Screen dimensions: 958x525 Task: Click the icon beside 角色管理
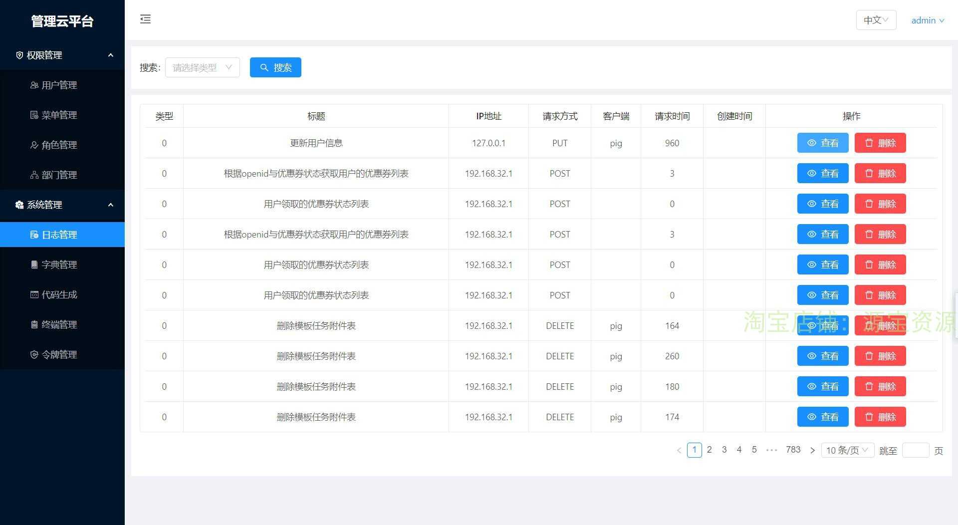click(34, 145)
